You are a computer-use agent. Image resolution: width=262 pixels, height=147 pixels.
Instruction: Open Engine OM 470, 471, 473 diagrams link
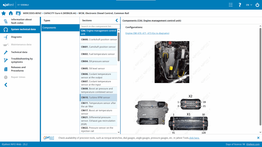tap(147, 33)
